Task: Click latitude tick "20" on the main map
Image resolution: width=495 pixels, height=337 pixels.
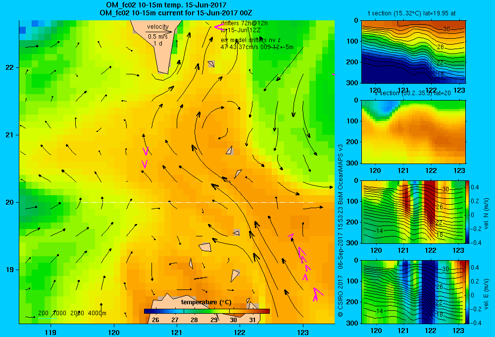Action: point(9,202)
